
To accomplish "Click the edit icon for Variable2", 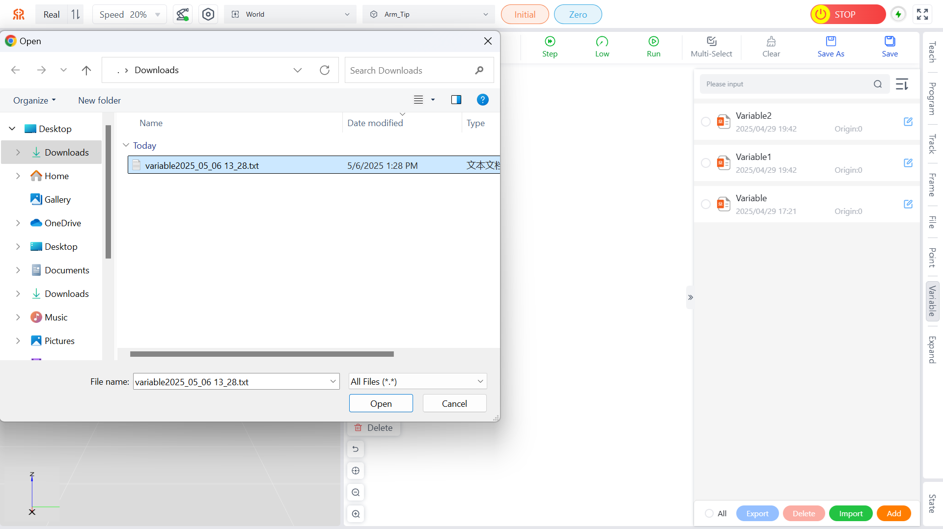I will (x=908, y=122).
